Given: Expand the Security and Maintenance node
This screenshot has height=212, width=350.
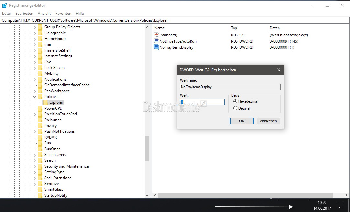Looking at the screenshot, I should [x=35, y=167].
